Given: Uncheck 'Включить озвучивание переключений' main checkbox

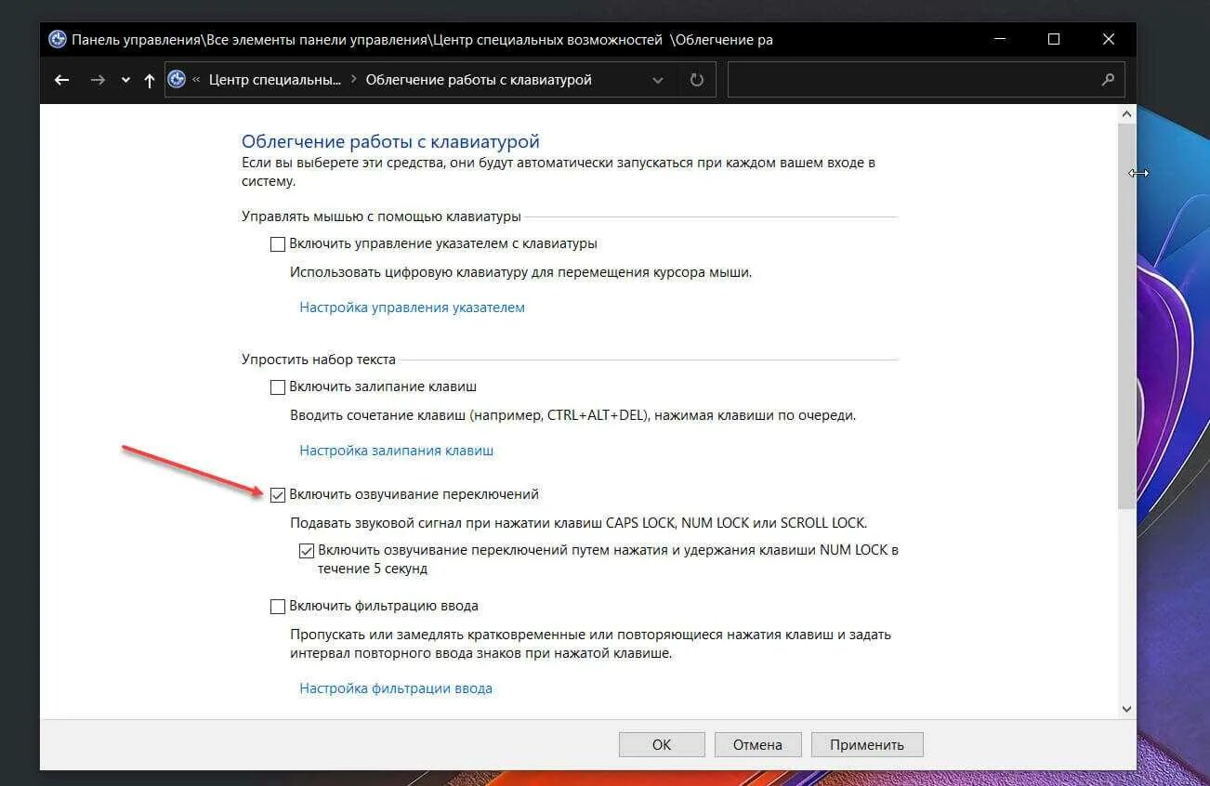Looking at the screenshot, I should click(277, 495).
